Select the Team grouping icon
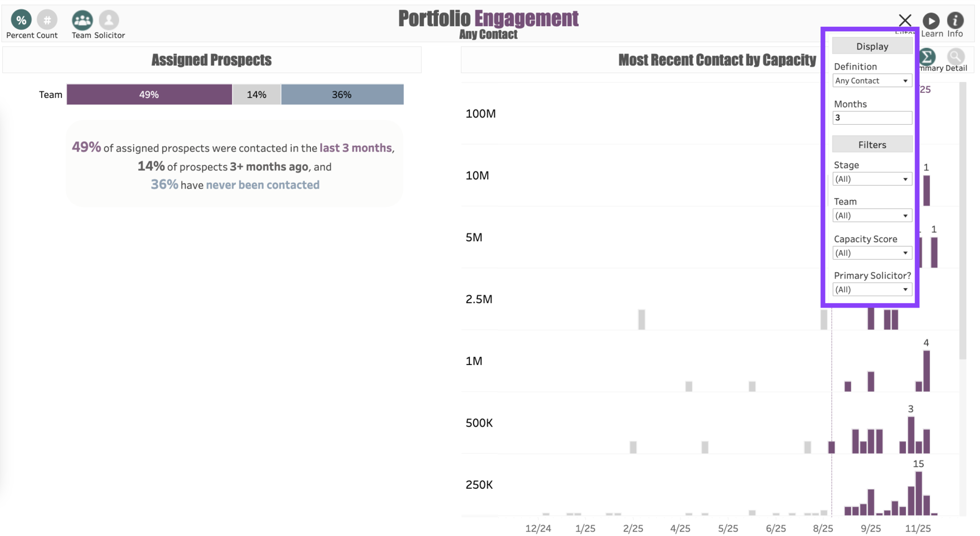 [82, 21]
